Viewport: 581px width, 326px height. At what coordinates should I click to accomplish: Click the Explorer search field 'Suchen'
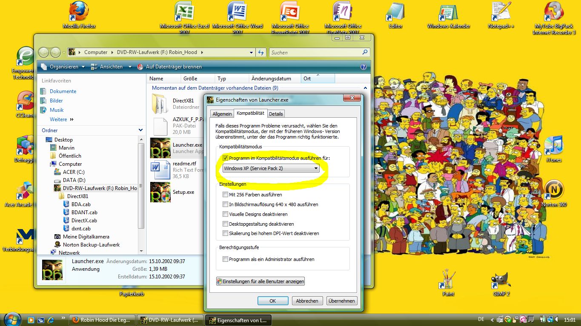(x=319, y=52)
